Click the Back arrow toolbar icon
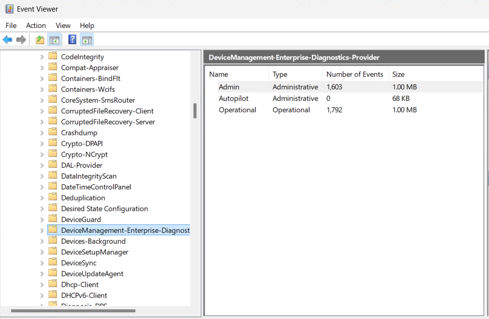The image size is (489, 319). (7, 40)
